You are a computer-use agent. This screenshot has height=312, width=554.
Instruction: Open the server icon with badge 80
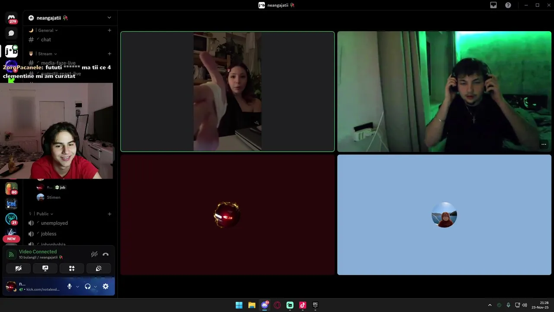[x=11, y=189]
